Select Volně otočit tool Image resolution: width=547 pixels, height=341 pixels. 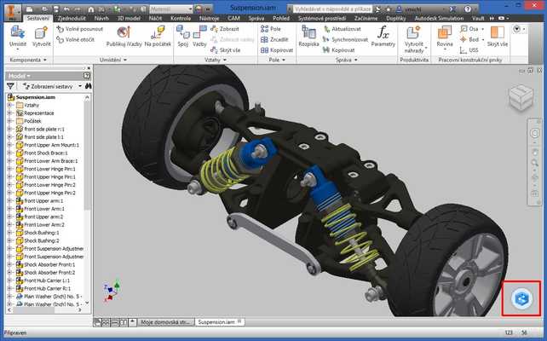[76, 39]
